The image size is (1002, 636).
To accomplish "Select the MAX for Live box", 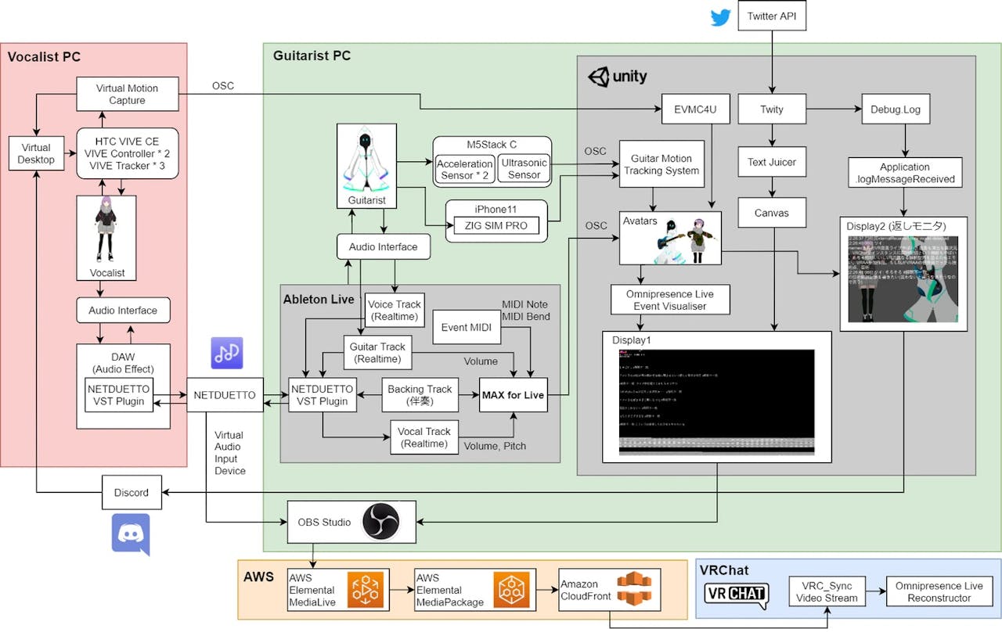I will point(513,395).
